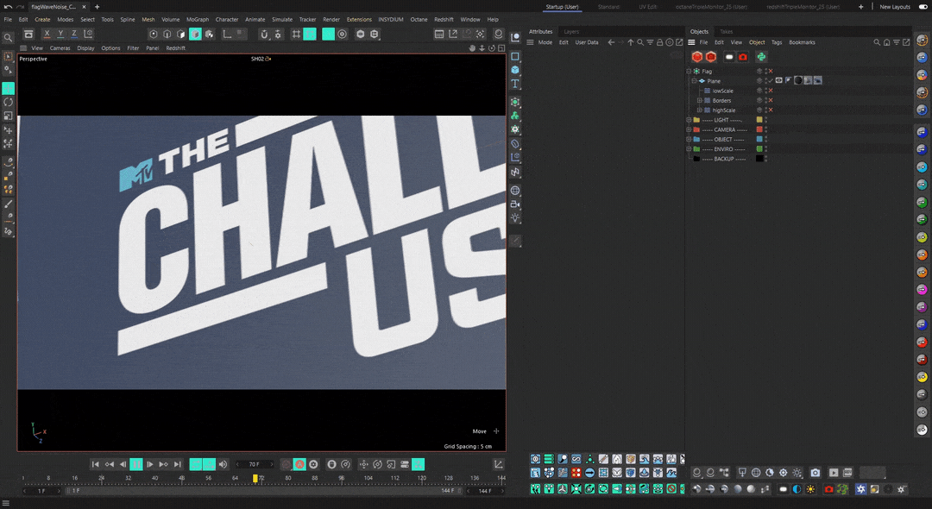The image size is (932, 509).
Task: Go to start of timeline
Action: [x=95, y=464]
